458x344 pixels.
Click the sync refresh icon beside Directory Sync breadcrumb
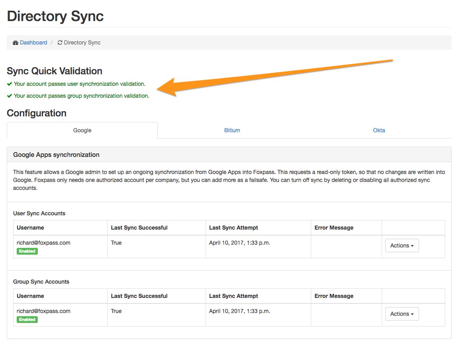point(60,43)
